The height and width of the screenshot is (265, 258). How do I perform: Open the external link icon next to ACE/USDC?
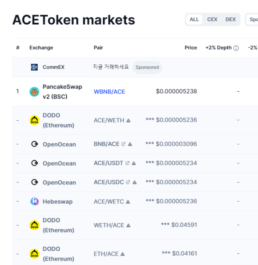[x=128, y=182]
